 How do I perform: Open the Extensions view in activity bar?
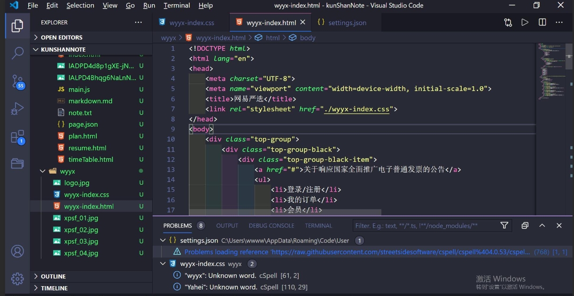[17, 137]
